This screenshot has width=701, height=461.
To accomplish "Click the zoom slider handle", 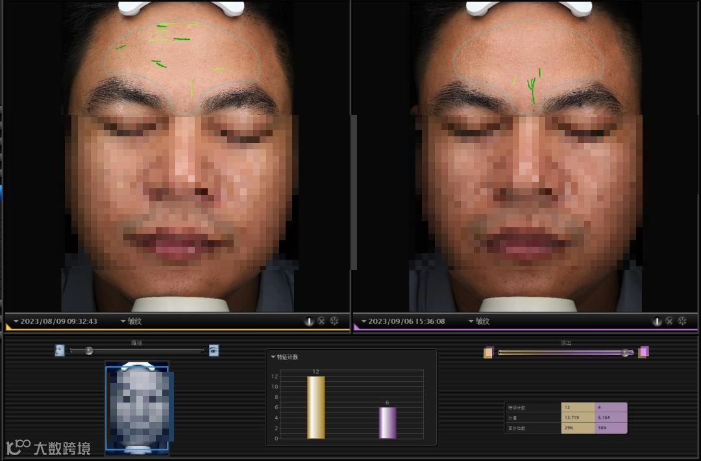I will pyautogui.click(x=89, y=351).
